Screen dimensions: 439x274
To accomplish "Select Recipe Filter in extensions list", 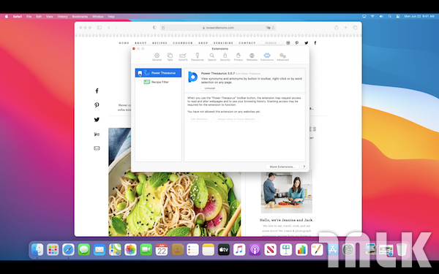I will click(x=158, y=82).
